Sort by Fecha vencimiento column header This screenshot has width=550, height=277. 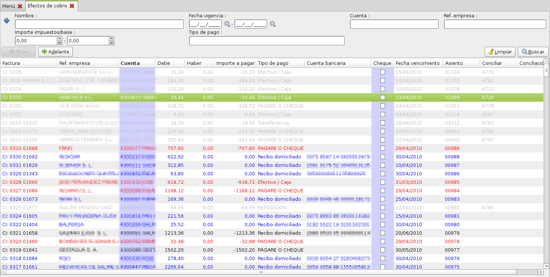pos(418,63)
